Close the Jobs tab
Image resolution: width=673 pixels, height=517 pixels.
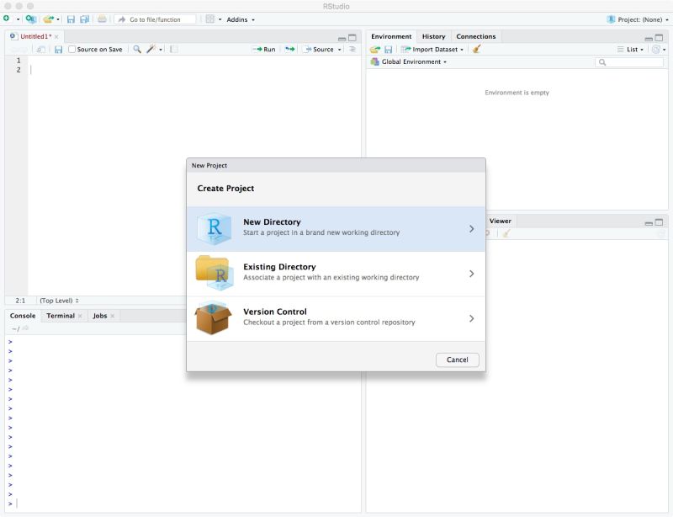(x=113, y=317)
